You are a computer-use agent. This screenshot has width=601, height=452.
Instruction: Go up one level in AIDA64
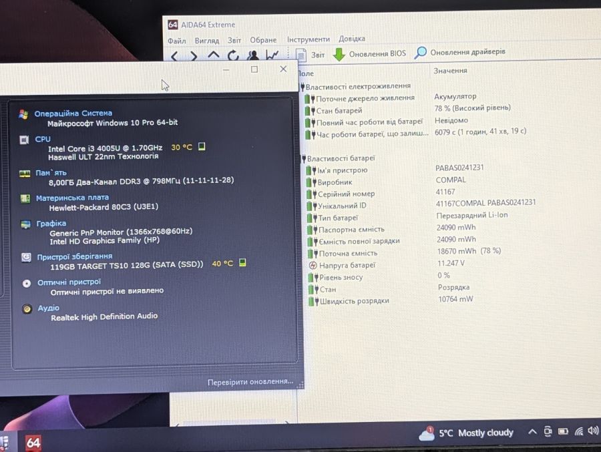point(214,55)
